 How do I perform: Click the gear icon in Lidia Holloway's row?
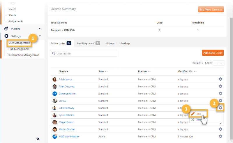[x=220, y=108]
